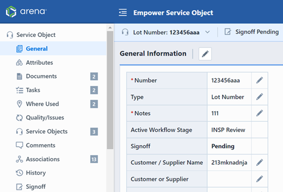Edit the Notes field with its pencil icon
Screen dimensions: 283x192
point(259,113)
